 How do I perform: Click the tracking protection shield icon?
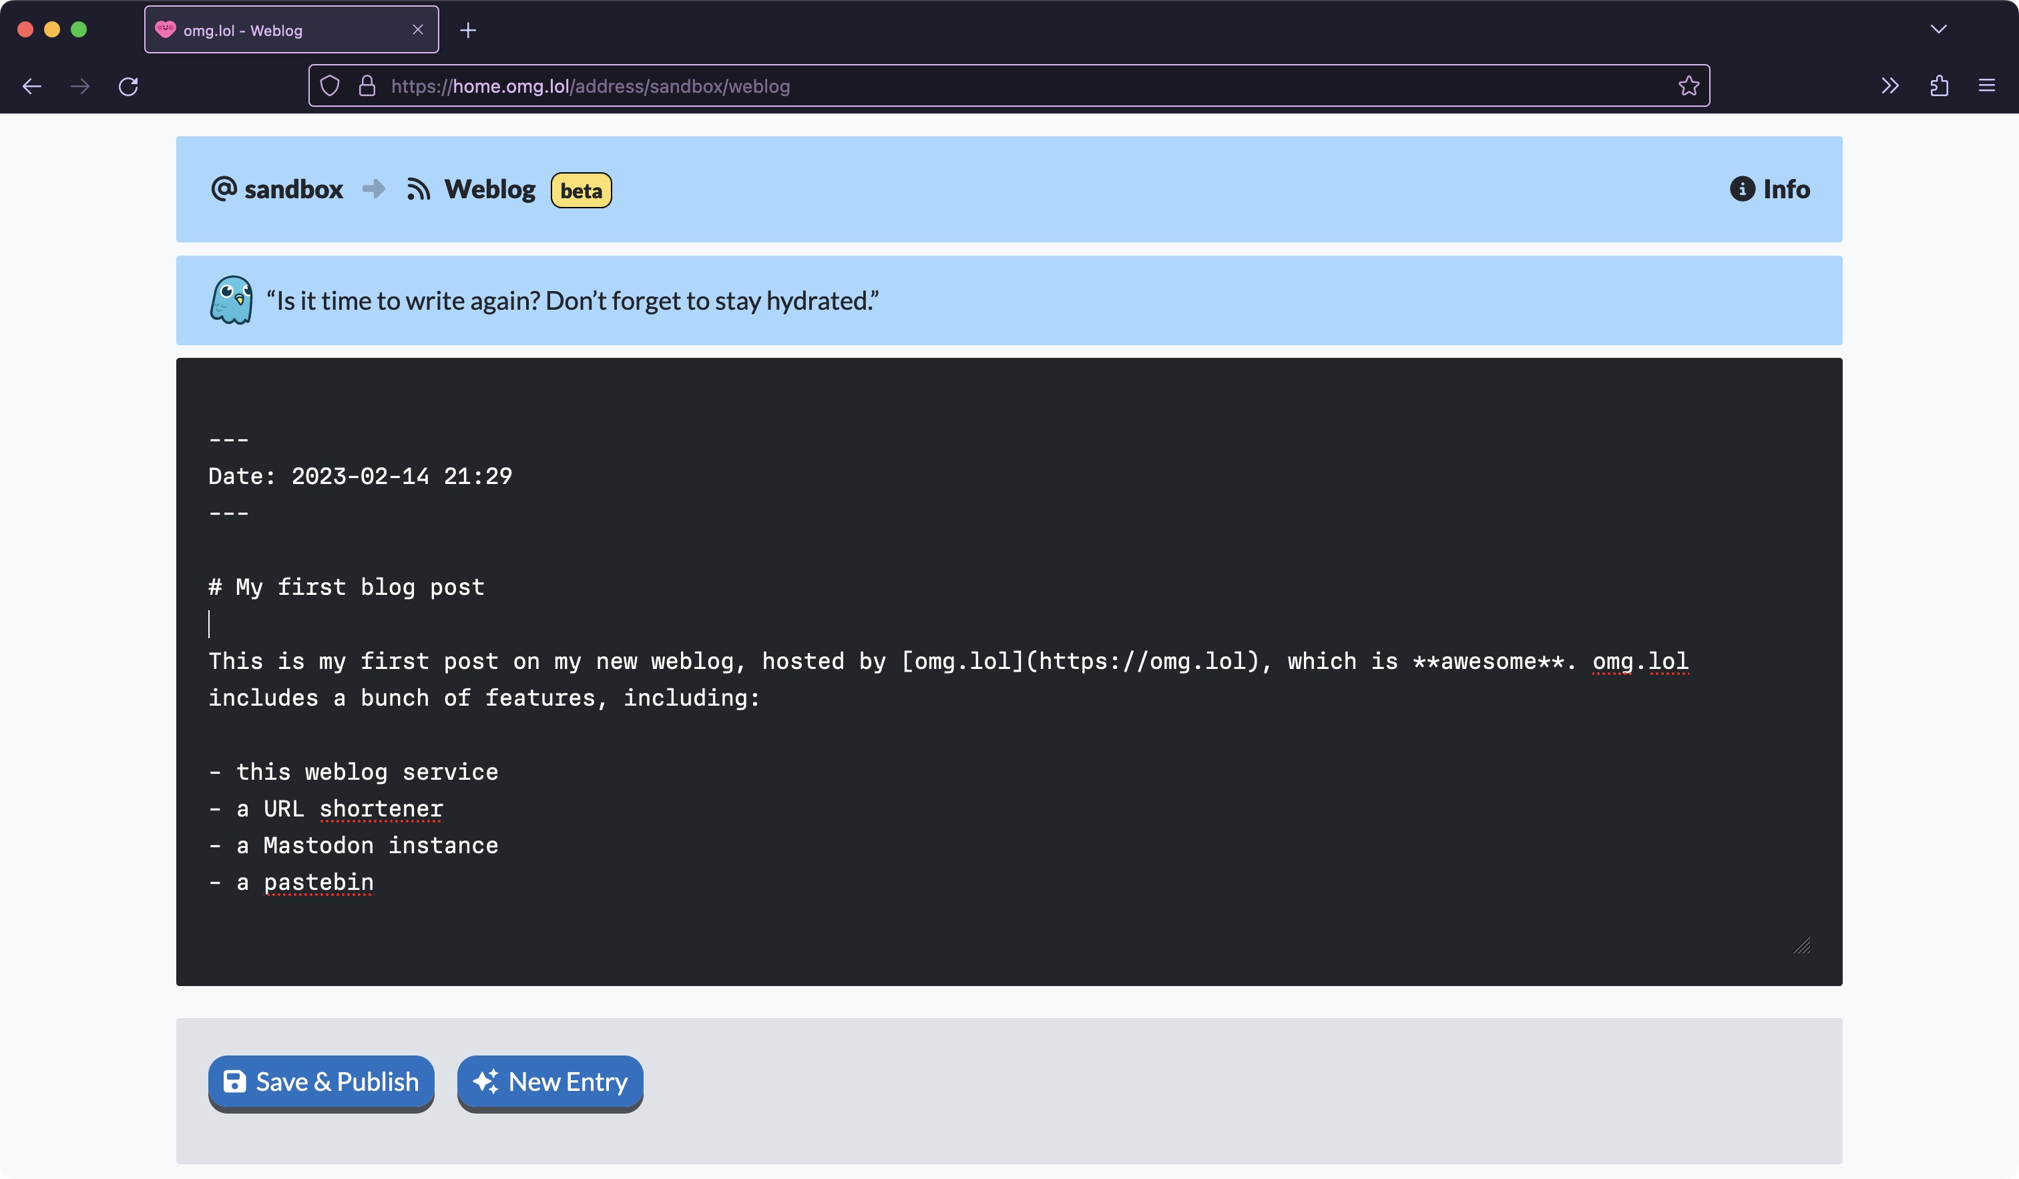click(330, 85)
